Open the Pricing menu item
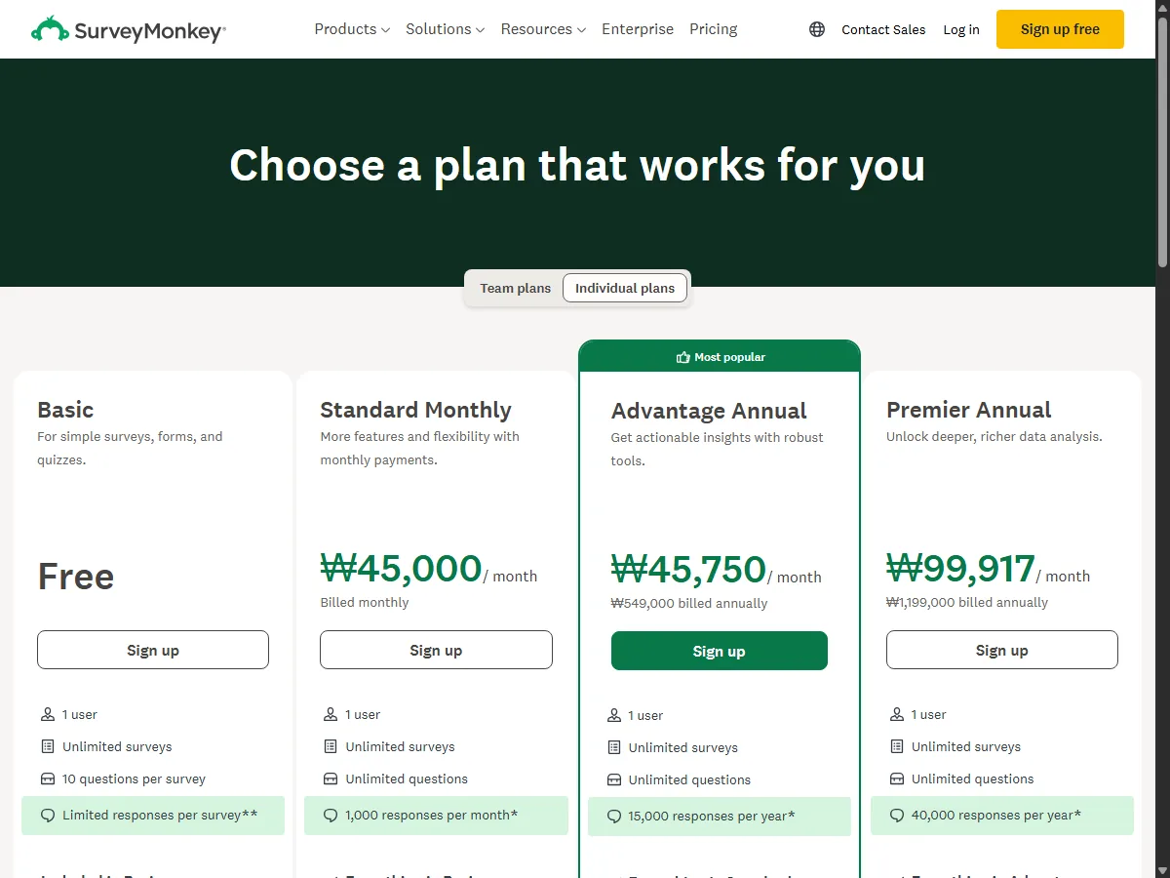The width and height of the screenshot is (1170, 878). click(714, 29)
